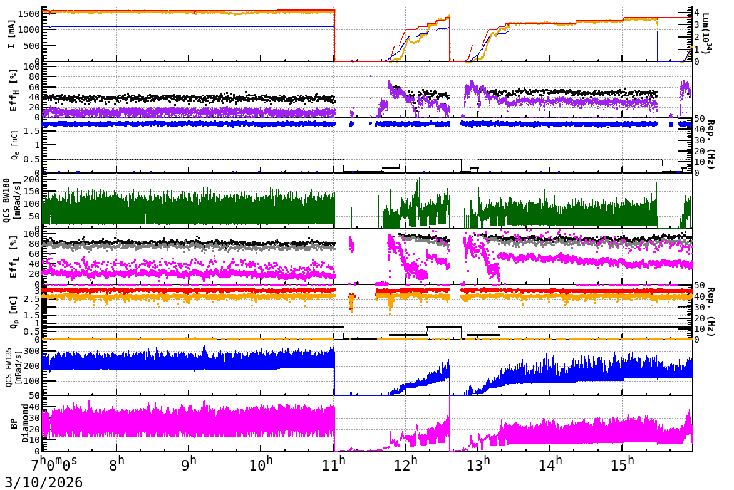
Task: Click the '3/10/2026' date label
Action: (44, 482)
